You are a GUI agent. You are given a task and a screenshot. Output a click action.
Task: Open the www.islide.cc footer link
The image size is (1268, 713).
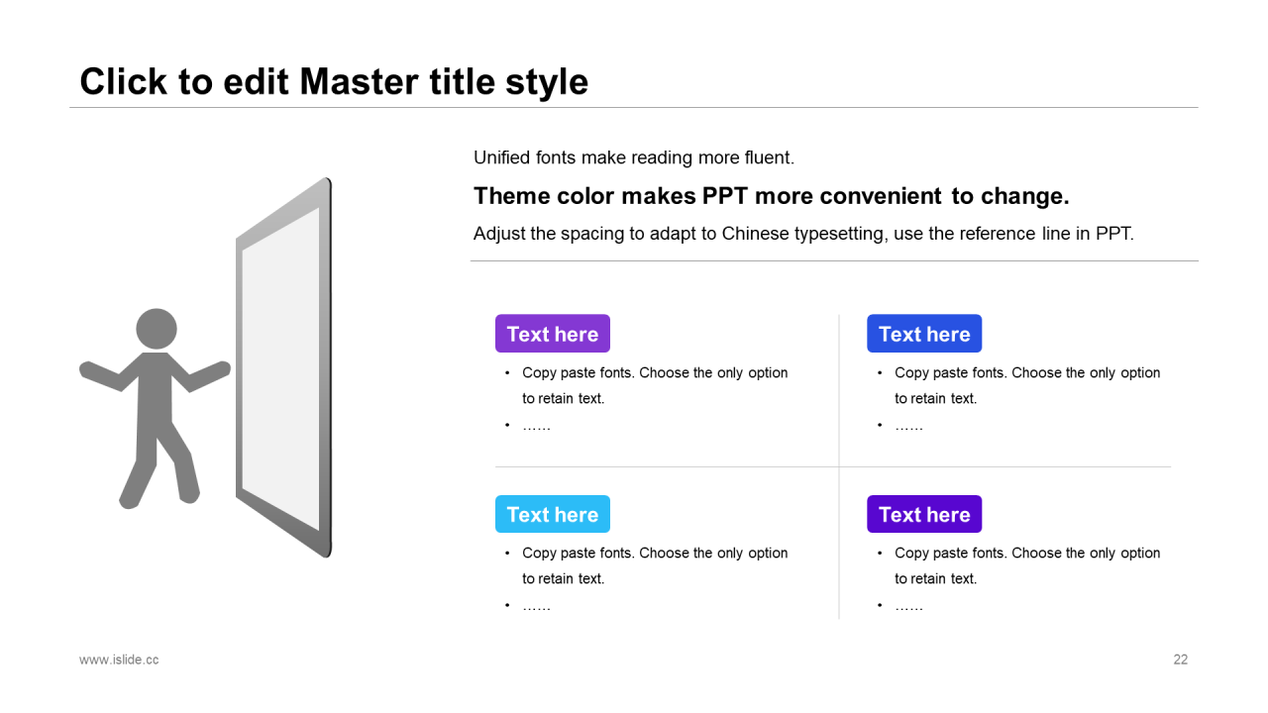(x=119, y=660)
